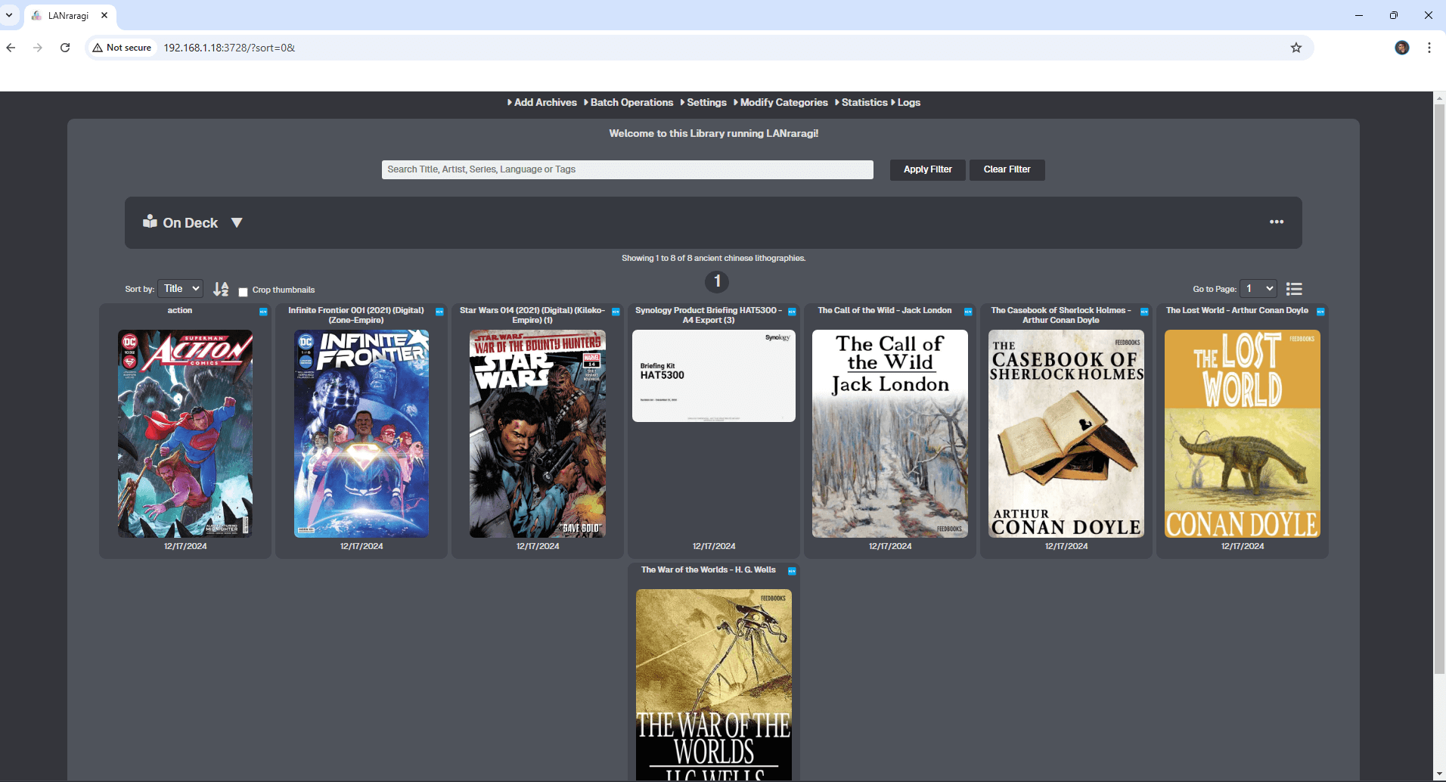The width and height of the screenshot is (1446, 782).
Task: Open the browser profile avatar
Action: (1402, 48)
